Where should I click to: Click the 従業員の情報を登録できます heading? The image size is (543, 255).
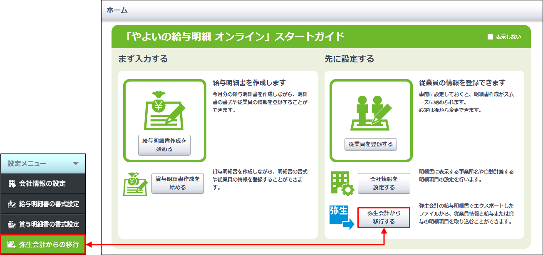(462, 83)
